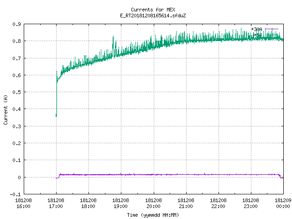This screenshot has height=219, width=292.
Task: Click the 181208 20:00 time tick label
Action: pyautogui.click(x=153, y=203)
